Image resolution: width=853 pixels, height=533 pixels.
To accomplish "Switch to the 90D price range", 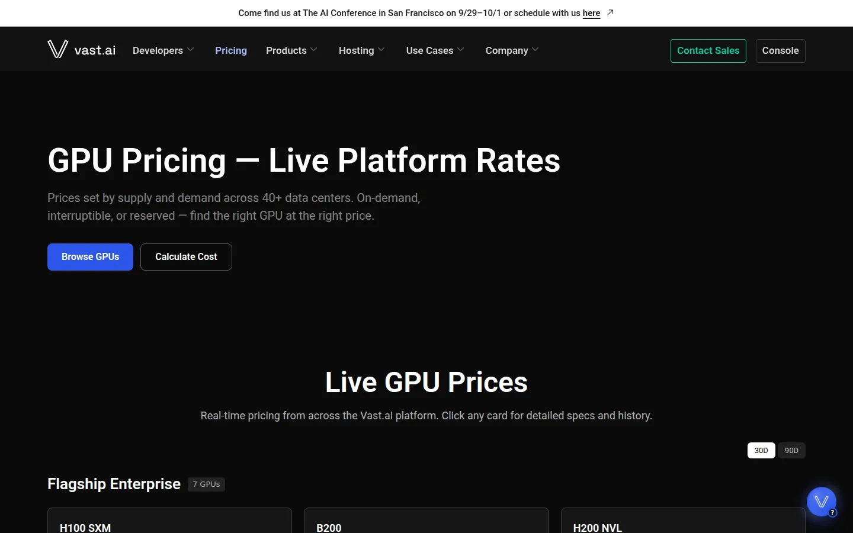I will tap(791, 451).
